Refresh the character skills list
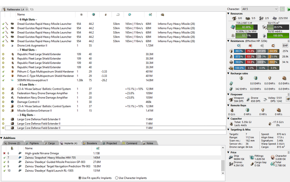Screen dimensions: 290x182 282,9
